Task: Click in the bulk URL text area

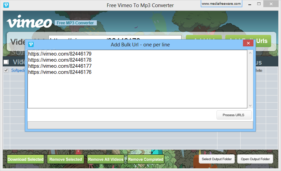Action: [x=137, y=79]
